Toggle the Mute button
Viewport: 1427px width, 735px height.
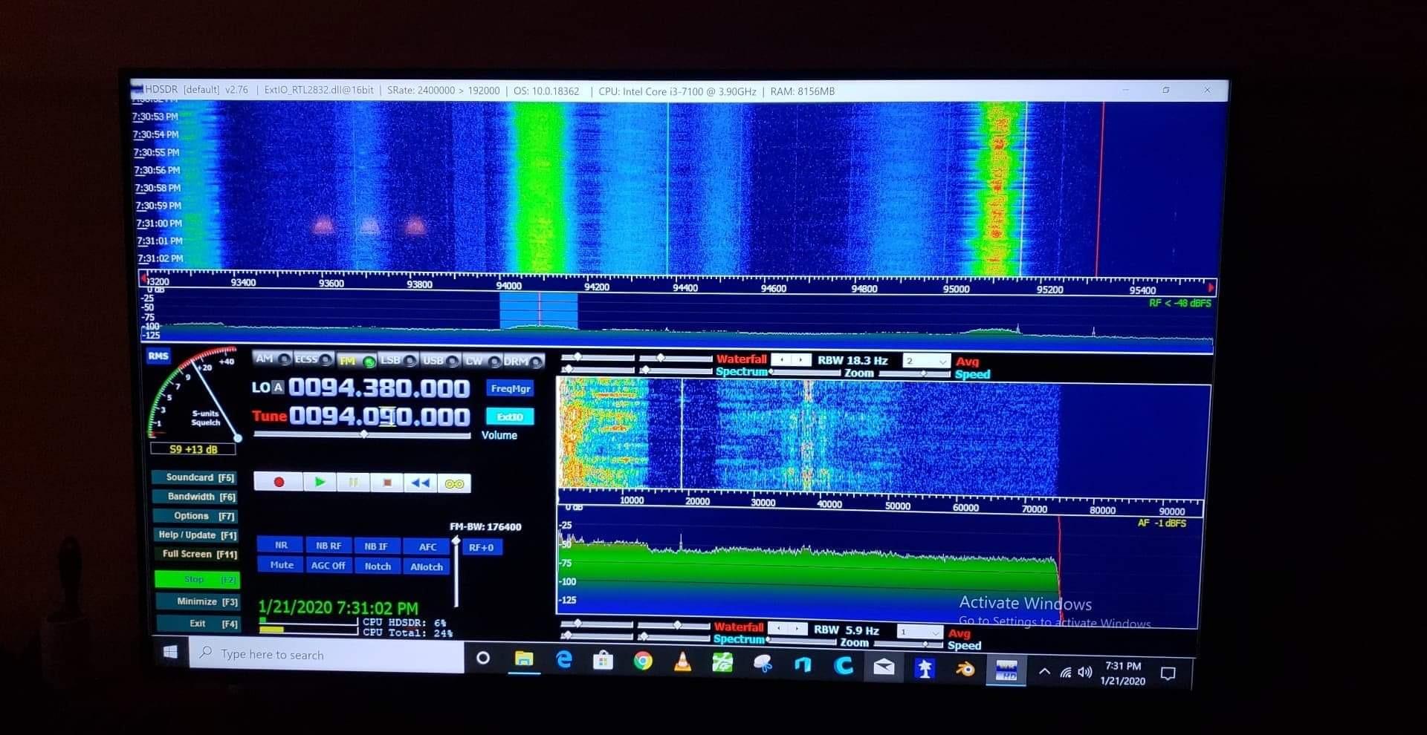281,565
